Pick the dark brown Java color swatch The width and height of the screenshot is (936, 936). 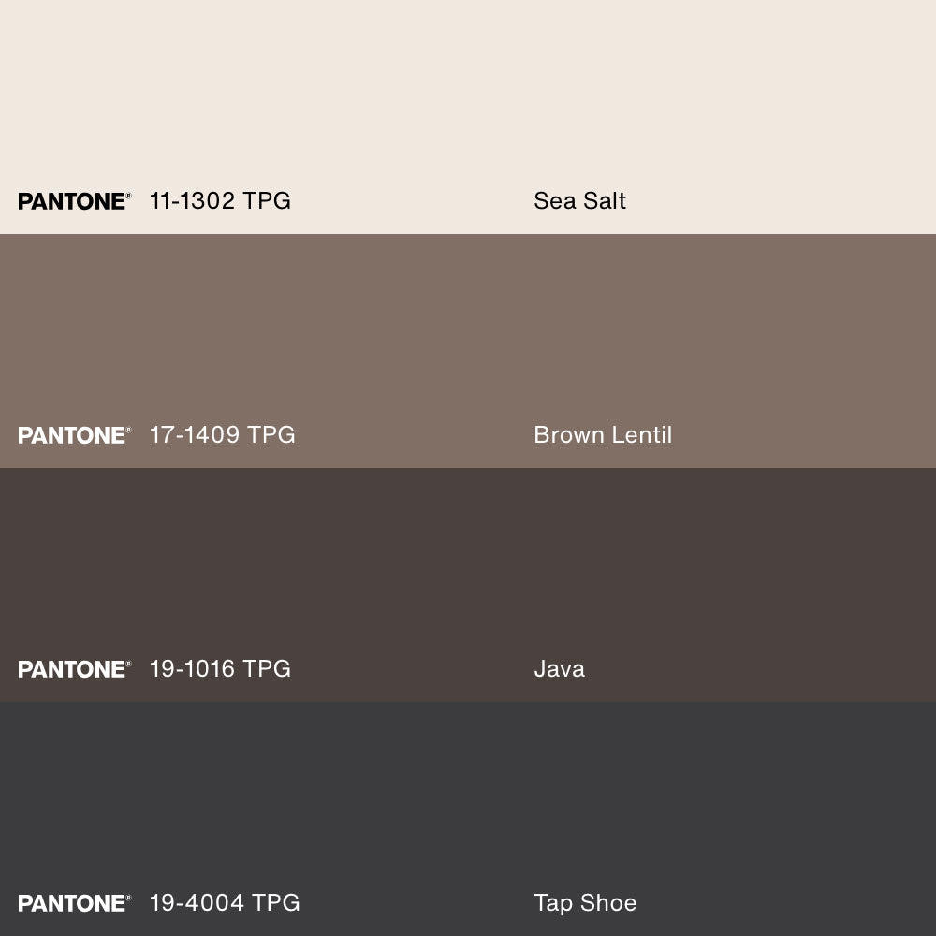[x=468, y=562]
